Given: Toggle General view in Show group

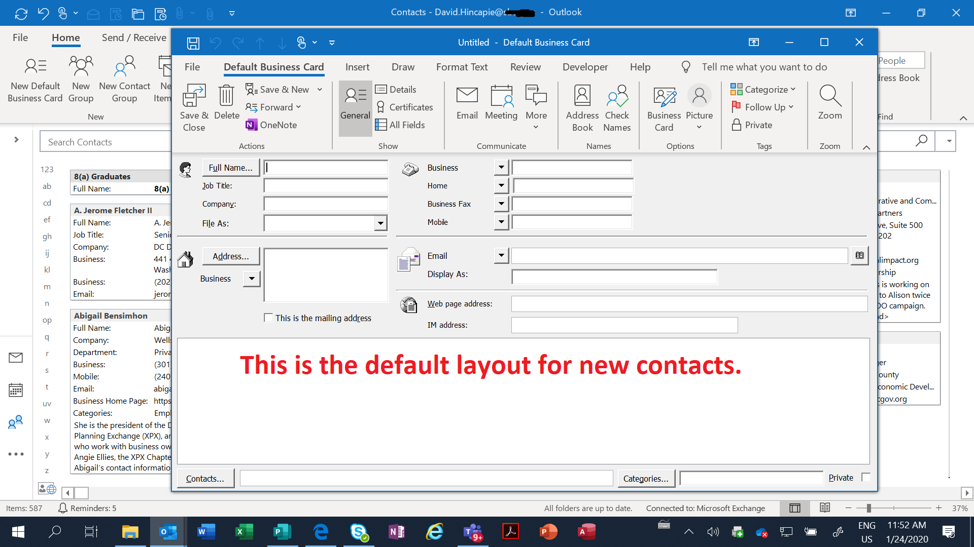Looking at the screenshot, I should (355, 108).
